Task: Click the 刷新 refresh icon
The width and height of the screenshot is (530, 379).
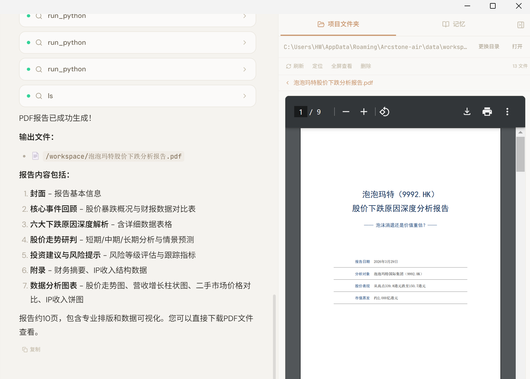Action: (x=295, y=66)
